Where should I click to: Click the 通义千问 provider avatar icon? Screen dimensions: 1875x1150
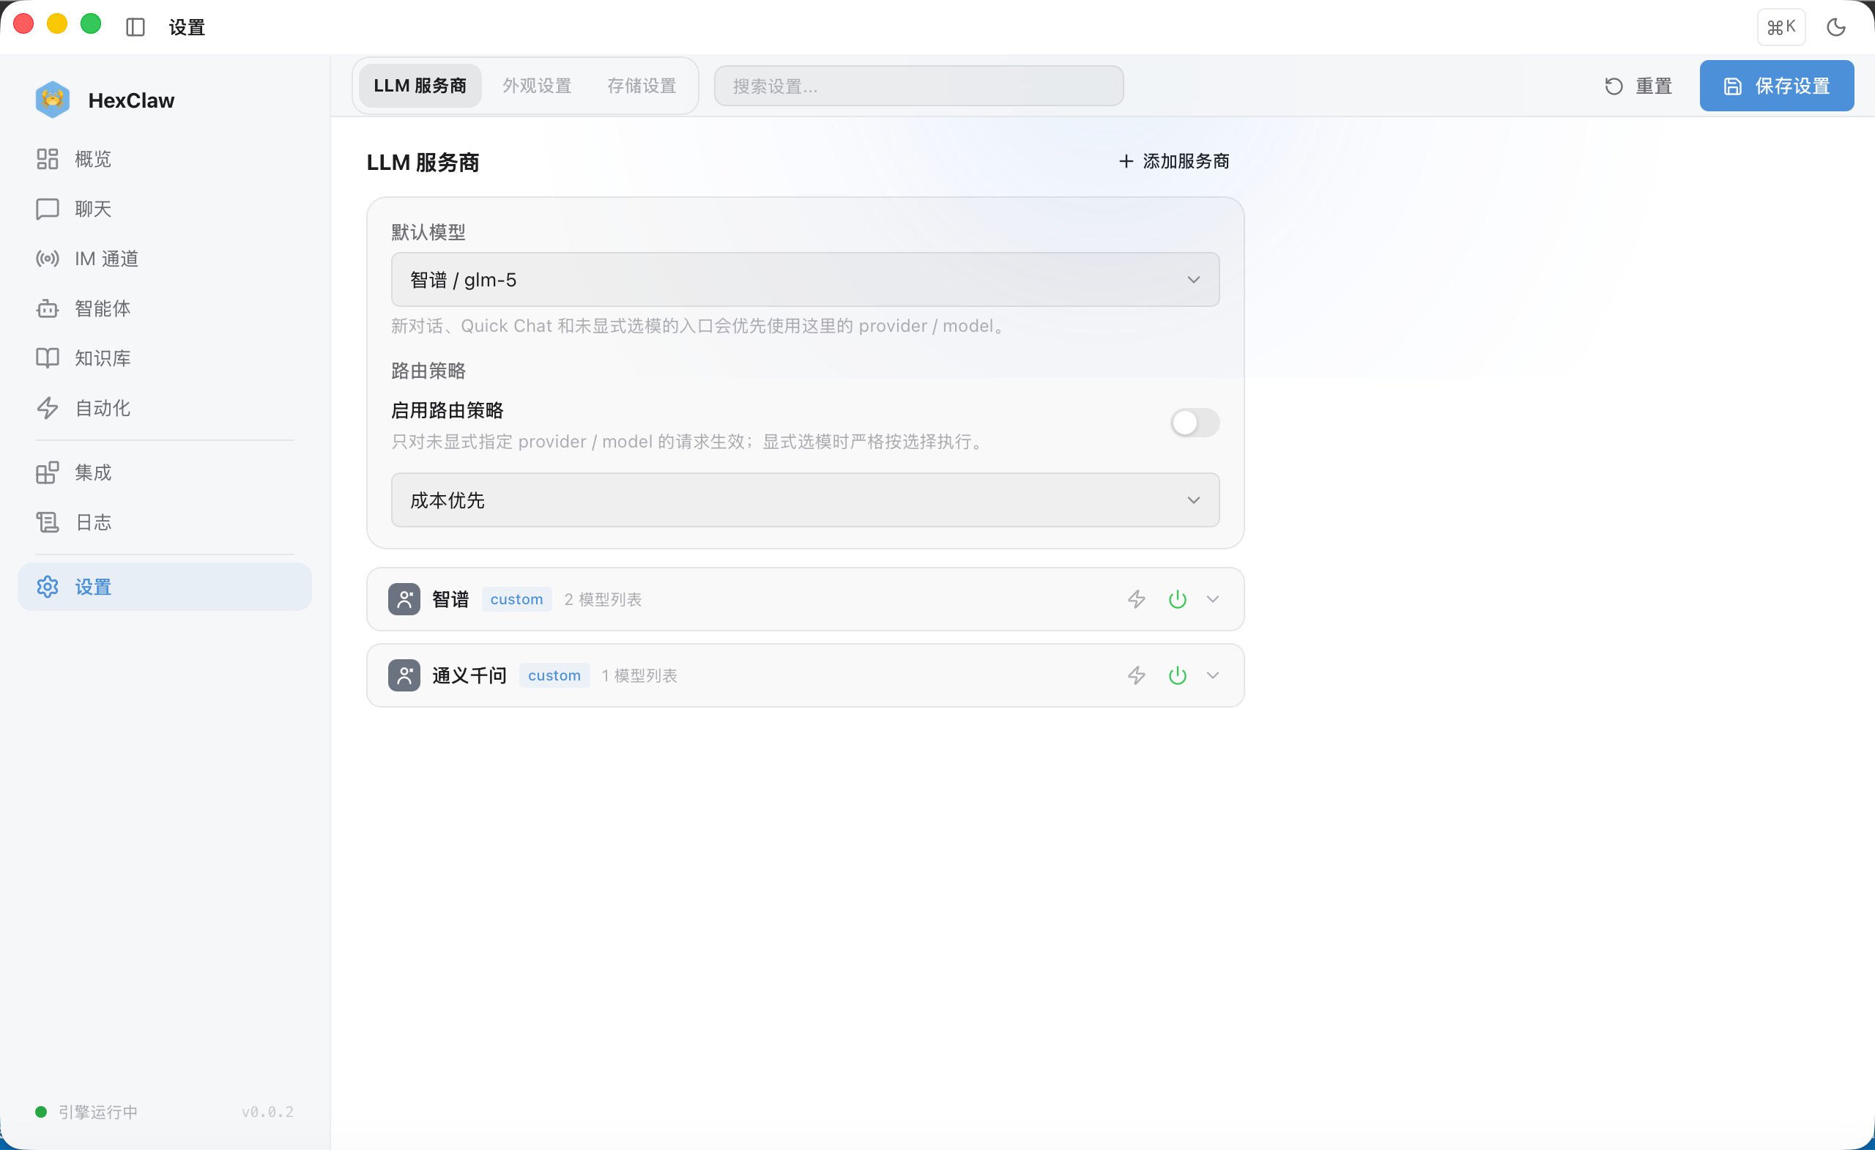[404, 675]
